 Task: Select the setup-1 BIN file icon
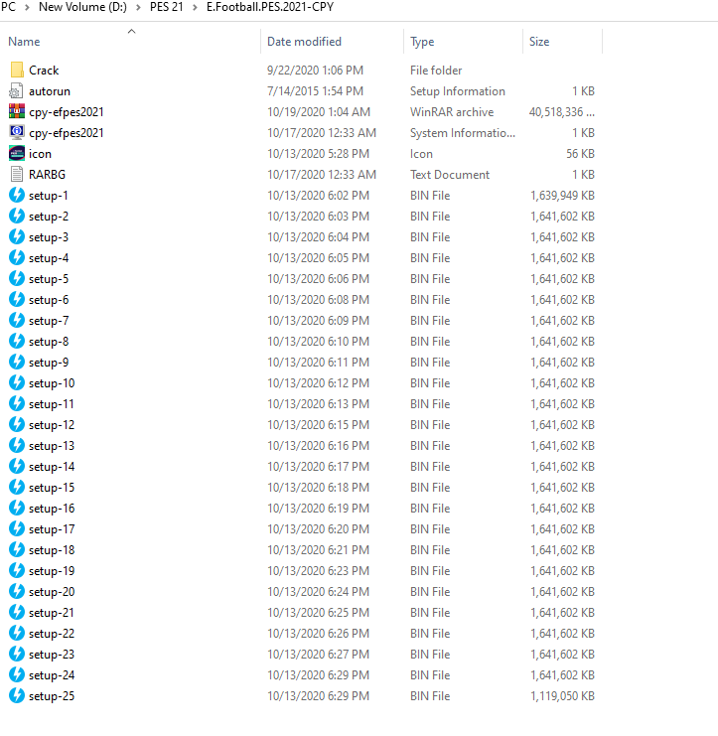[17, 196]
